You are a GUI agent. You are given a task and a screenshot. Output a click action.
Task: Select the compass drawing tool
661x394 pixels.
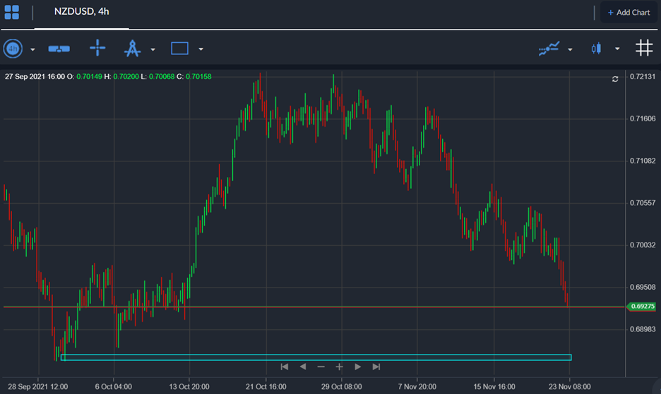pyautogui.click(x=132, y=48)
